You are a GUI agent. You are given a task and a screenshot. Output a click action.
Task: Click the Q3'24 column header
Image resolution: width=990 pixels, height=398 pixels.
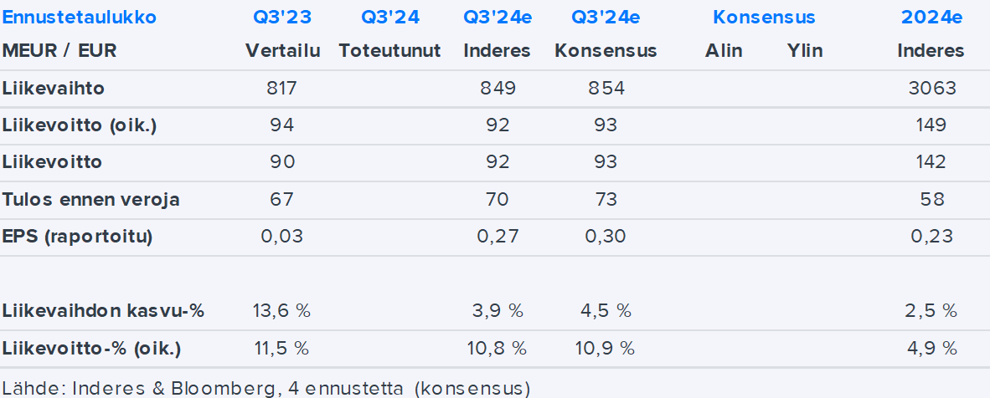pos(389,17)
